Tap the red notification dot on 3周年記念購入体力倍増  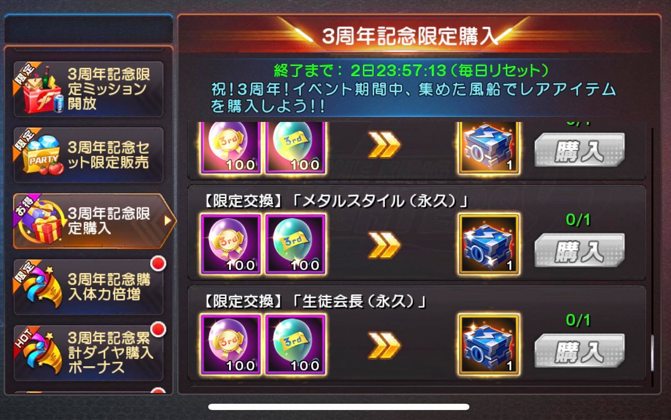pyautogui.click(x=158, y=263)
